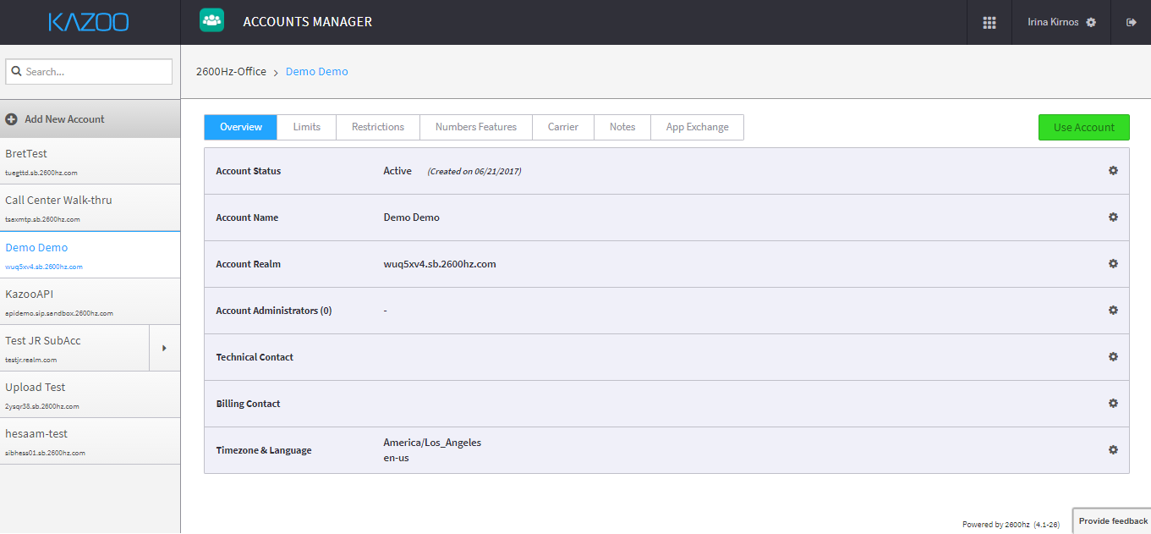
Task: Open the Numbers Features tab
Action: tap(476, 127)
